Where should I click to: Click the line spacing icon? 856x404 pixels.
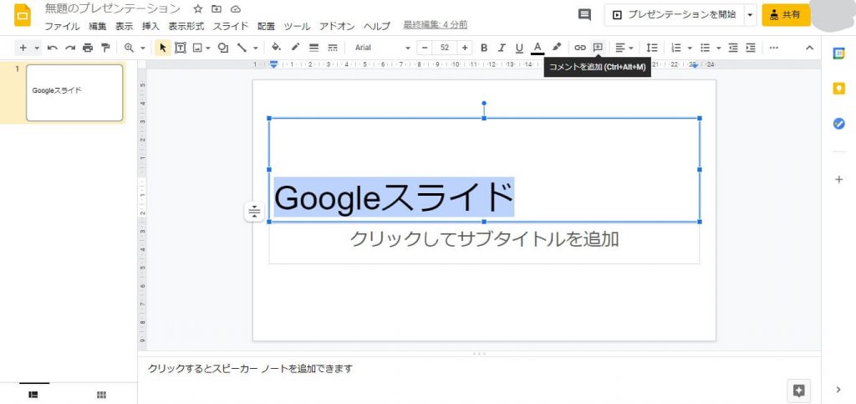[x=652, y=48]
